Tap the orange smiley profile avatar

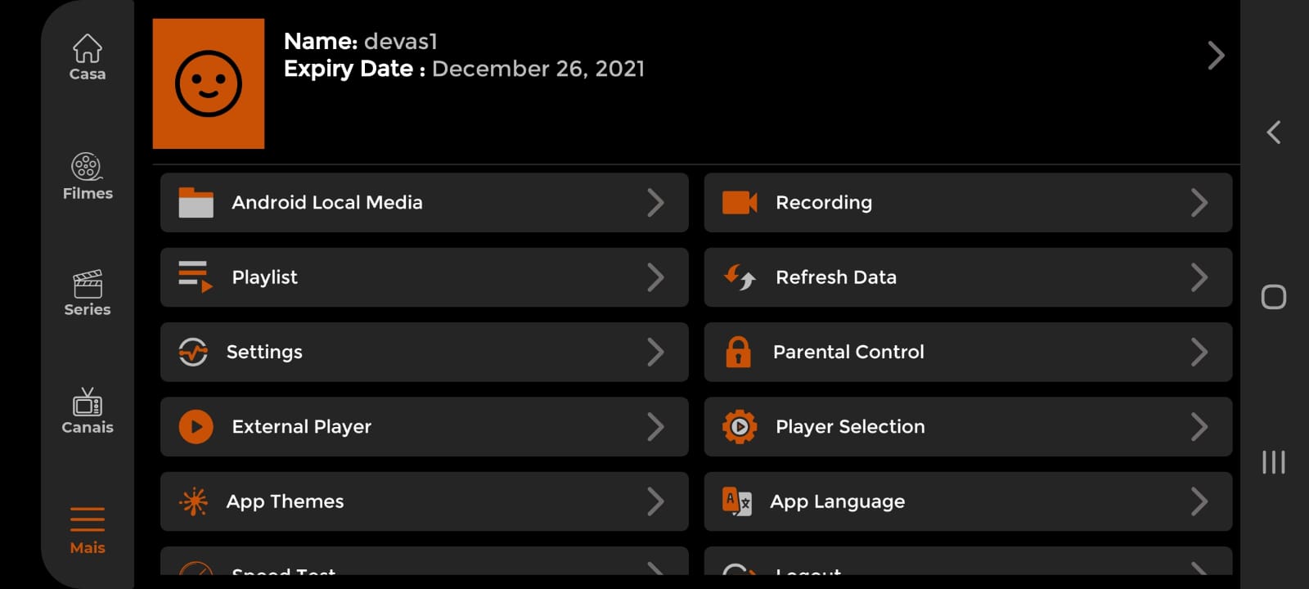click(209, 83)
